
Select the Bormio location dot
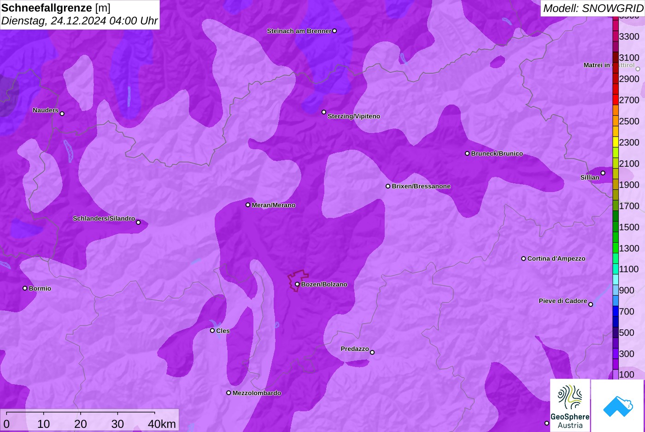point(25,288)
